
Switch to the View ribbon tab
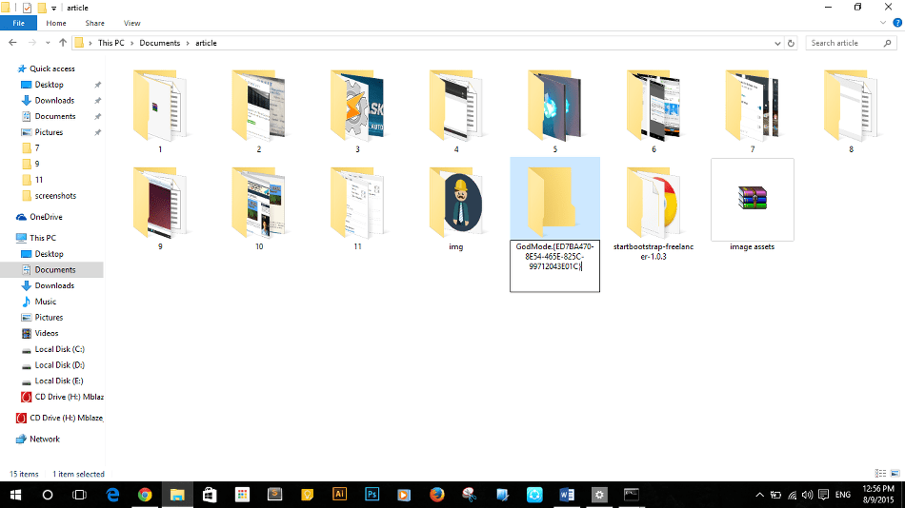pyautogui.click(x=131, y=23)
